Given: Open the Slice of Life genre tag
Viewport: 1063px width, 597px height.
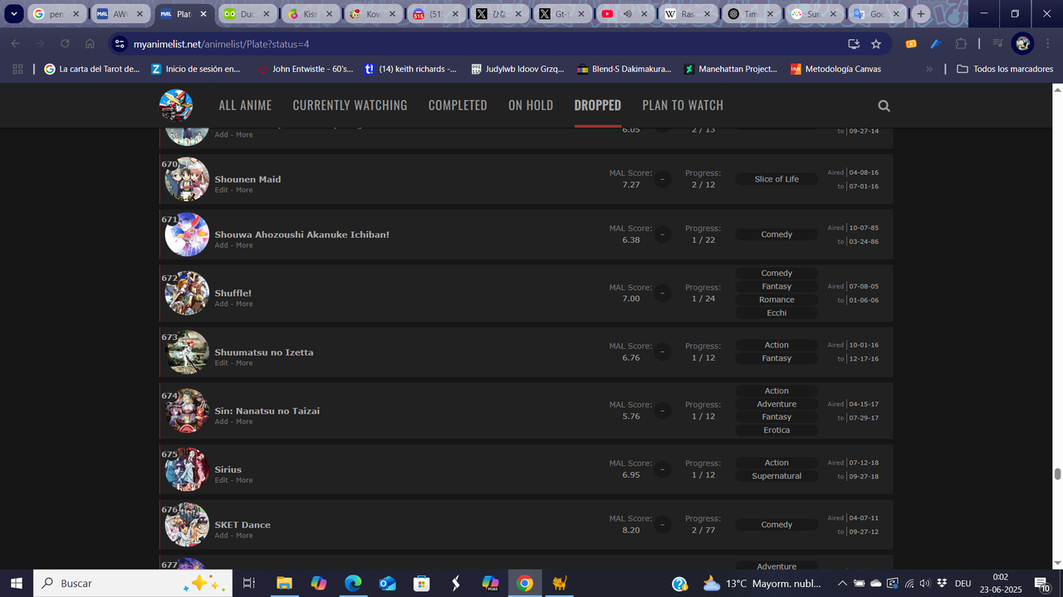Looking at the screenshot, I should coord(776,179).
